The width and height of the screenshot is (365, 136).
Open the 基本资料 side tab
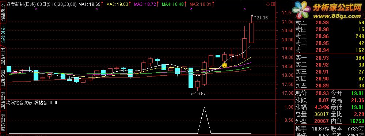point(3,56)
